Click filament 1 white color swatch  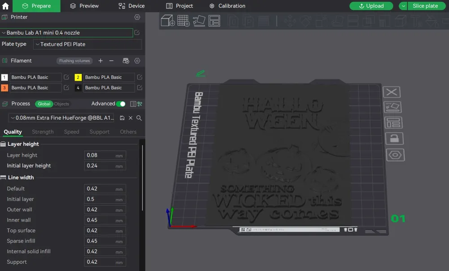click(4, 77)
